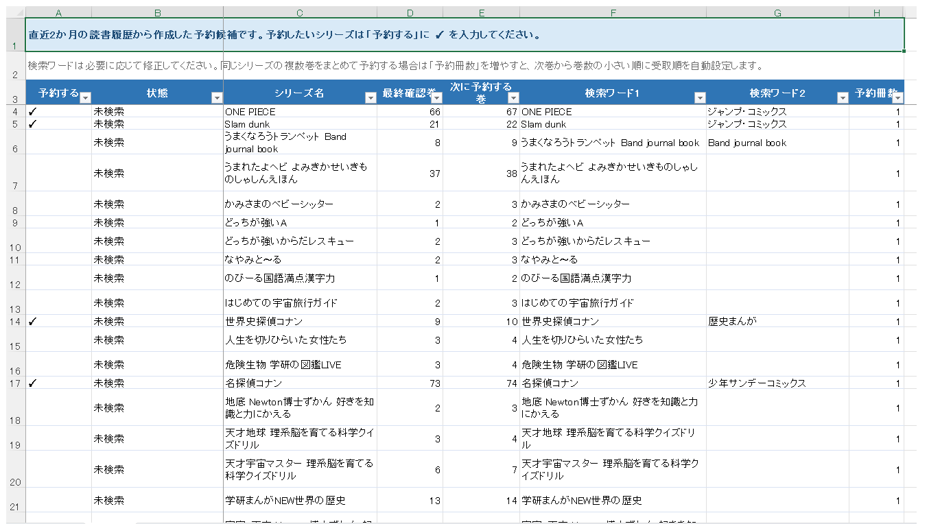The image size is (929, 524).
Task: Open the 検索ワード2 filter dropdown arrow
Action: (843, 98)
